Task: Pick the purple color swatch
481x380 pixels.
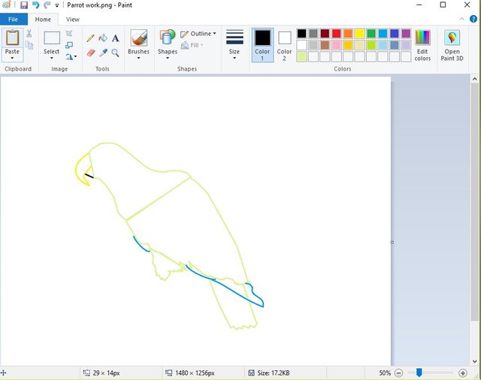Action: pos(406,33)
